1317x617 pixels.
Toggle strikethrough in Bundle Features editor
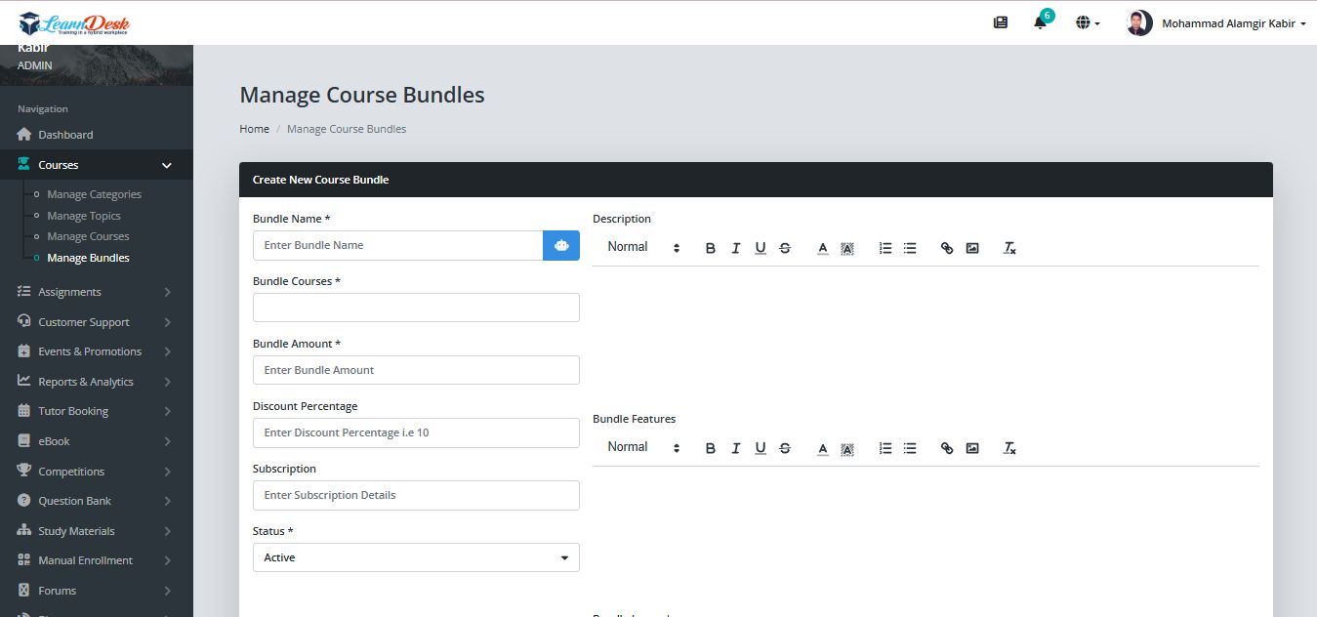point(785,448)
